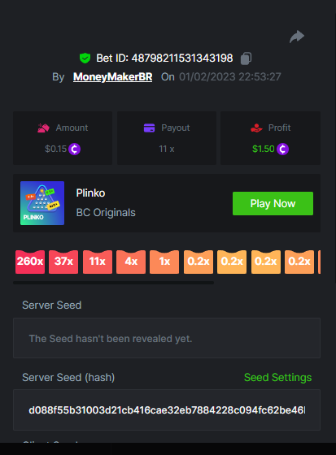This screenshot has height=455, width=336.
Task: Click the currency coin beside $0.15
Action: coord(74,149)
